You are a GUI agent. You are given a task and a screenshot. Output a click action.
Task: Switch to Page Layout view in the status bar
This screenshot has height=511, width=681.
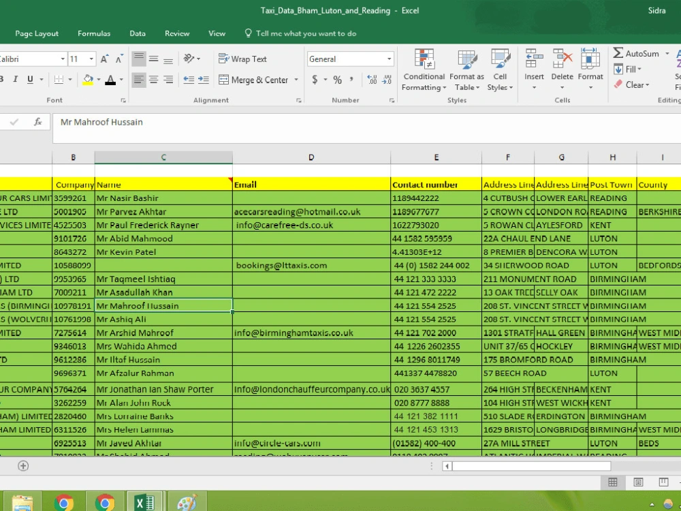pyautogui.click(x=638, y=482)
